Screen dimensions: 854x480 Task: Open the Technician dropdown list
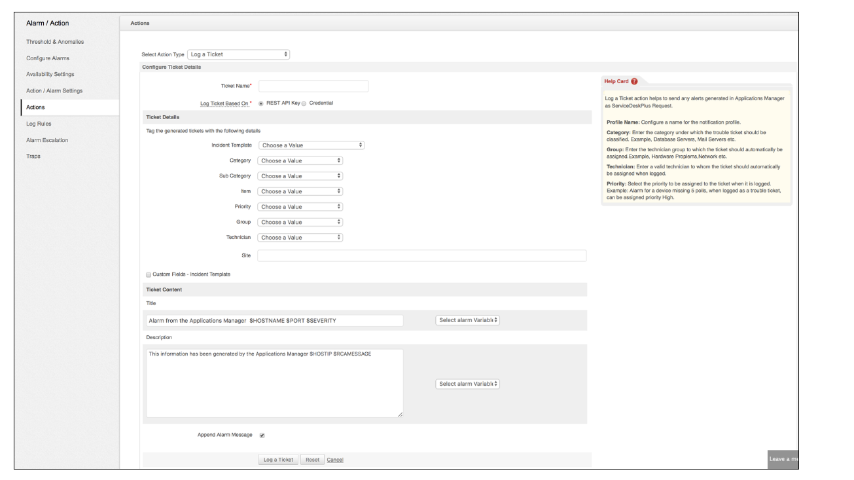[x=300, y=238]
